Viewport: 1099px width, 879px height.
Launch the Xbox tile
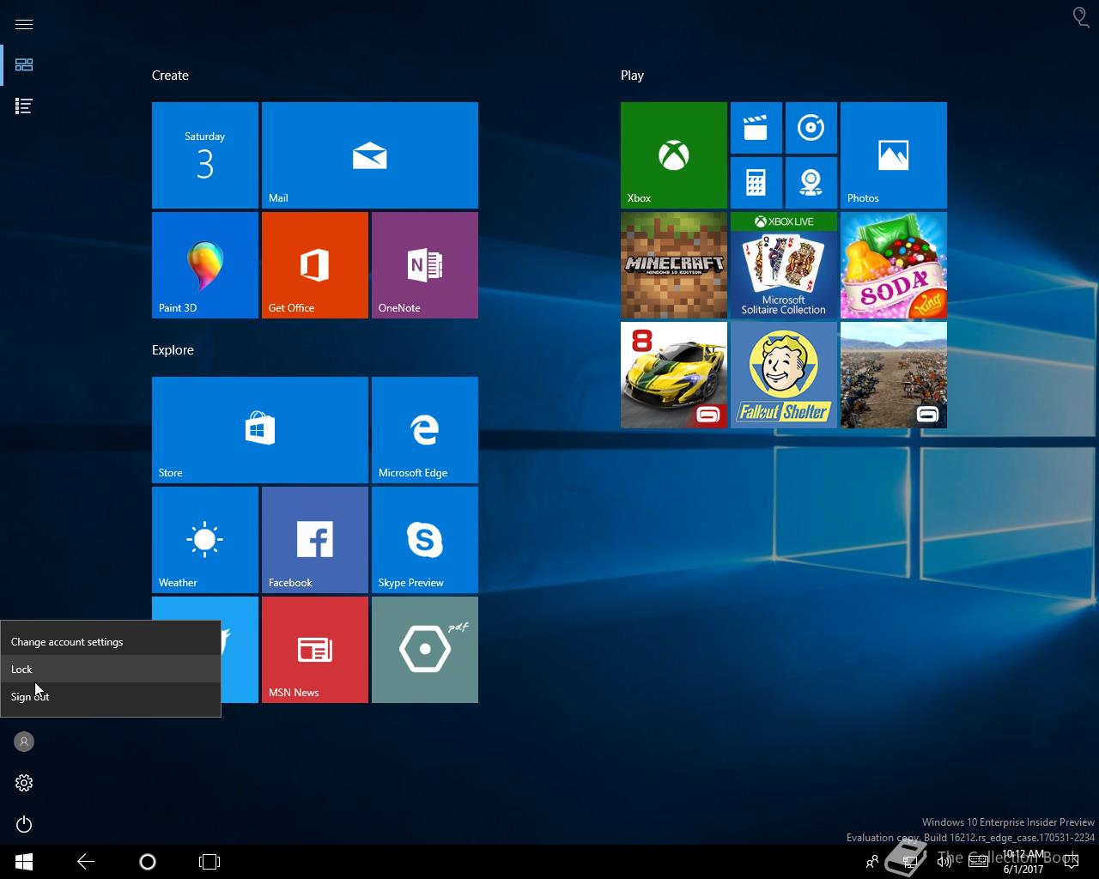674,155
